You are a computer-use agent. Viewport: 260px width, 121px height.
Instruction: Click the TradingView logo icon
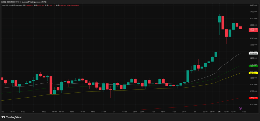click(4, 117)
